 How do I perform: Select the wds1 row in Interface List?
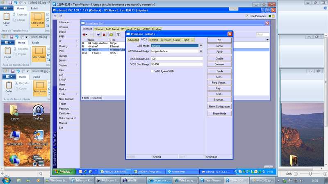(x=104, y=53)
